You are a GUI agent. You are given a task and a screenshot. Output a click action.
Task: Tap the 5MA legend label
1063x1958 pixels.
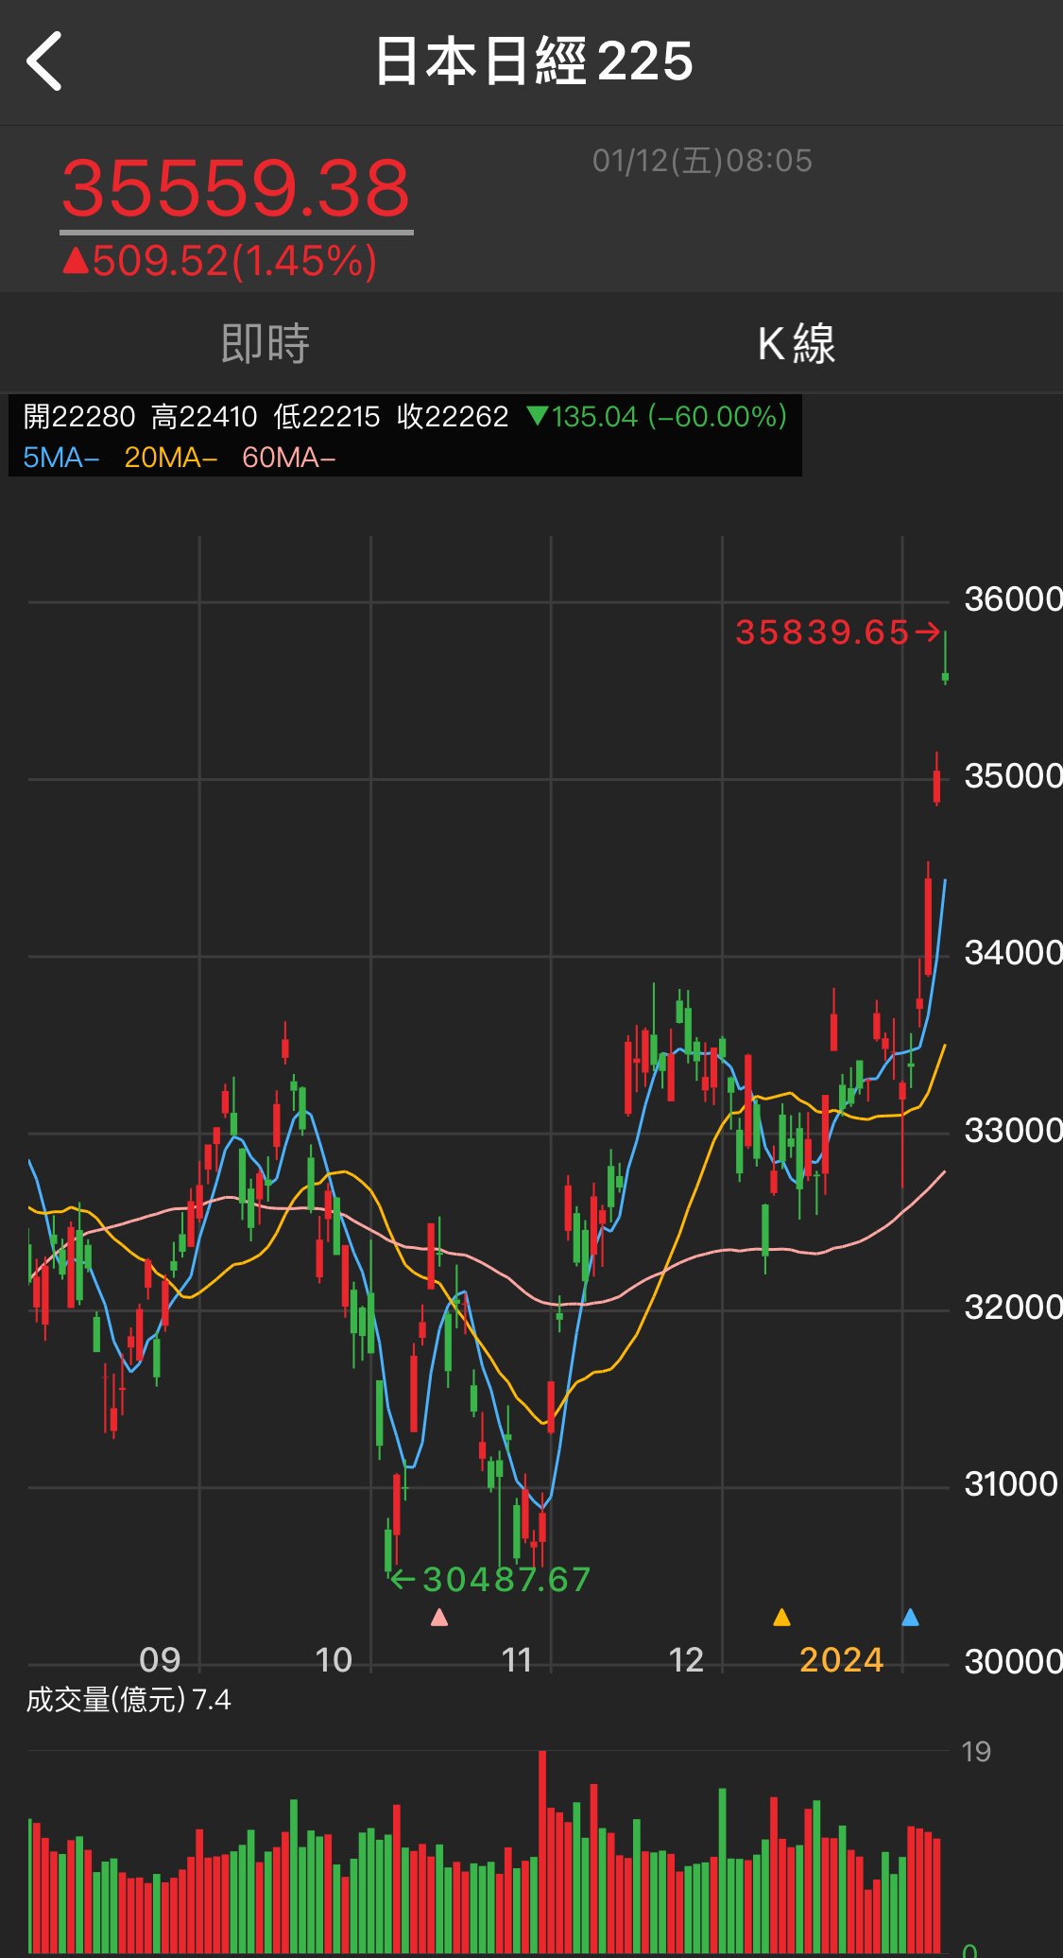click(x=61, y=458)
